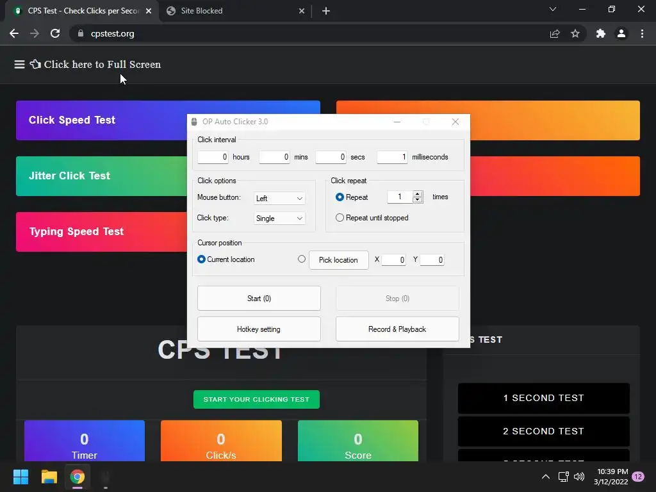The width and height of the screenshot is (656, 492).
Task: Open Windows Start menu
Action: click(20, 477)
